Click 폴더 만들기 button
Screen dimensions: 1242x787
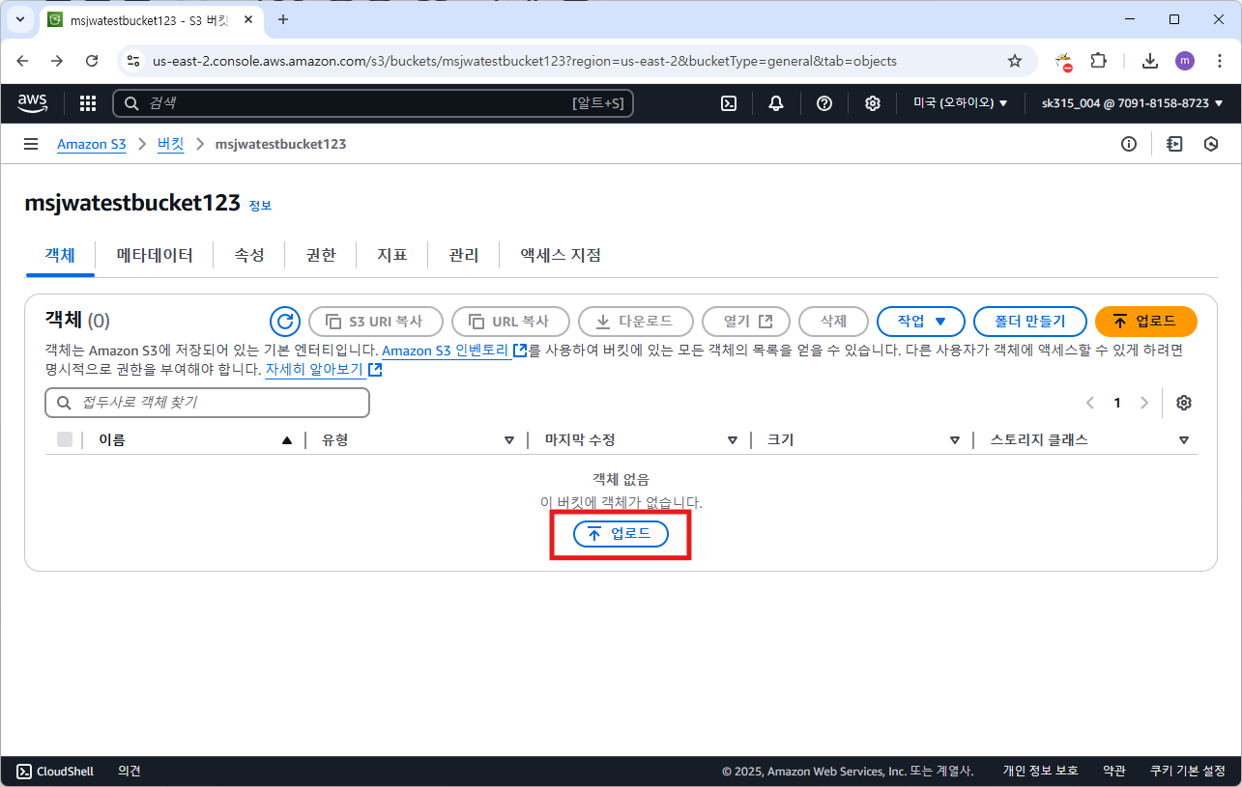pos(1030,322)
